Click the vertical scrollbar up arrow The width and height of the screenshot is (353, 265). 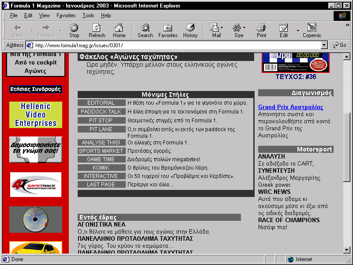click(347, 57)
